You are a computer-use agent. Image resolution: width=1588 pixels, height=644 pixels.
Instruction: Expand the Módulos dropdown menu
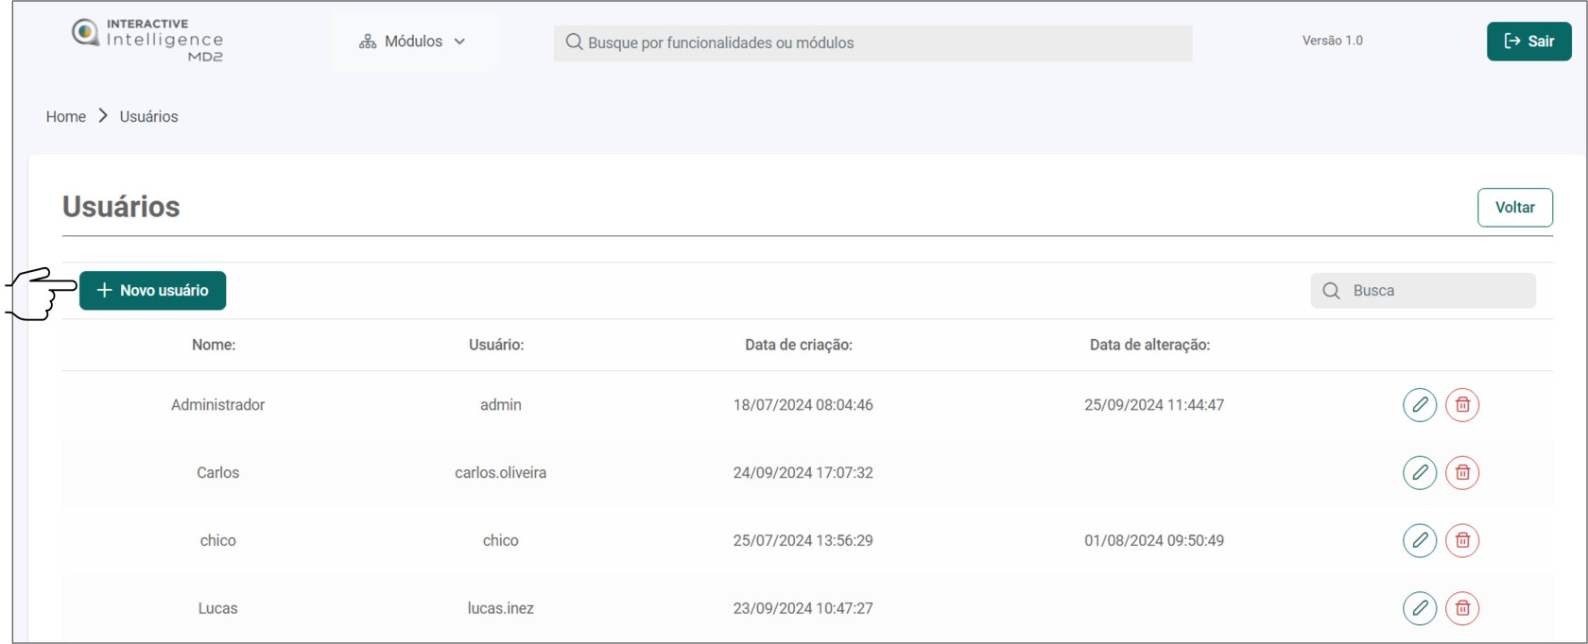pyautogui.click(x=412, y=42)
